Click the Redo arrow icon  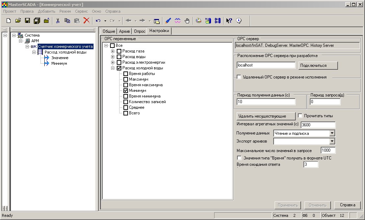click(x=112, y=21)
